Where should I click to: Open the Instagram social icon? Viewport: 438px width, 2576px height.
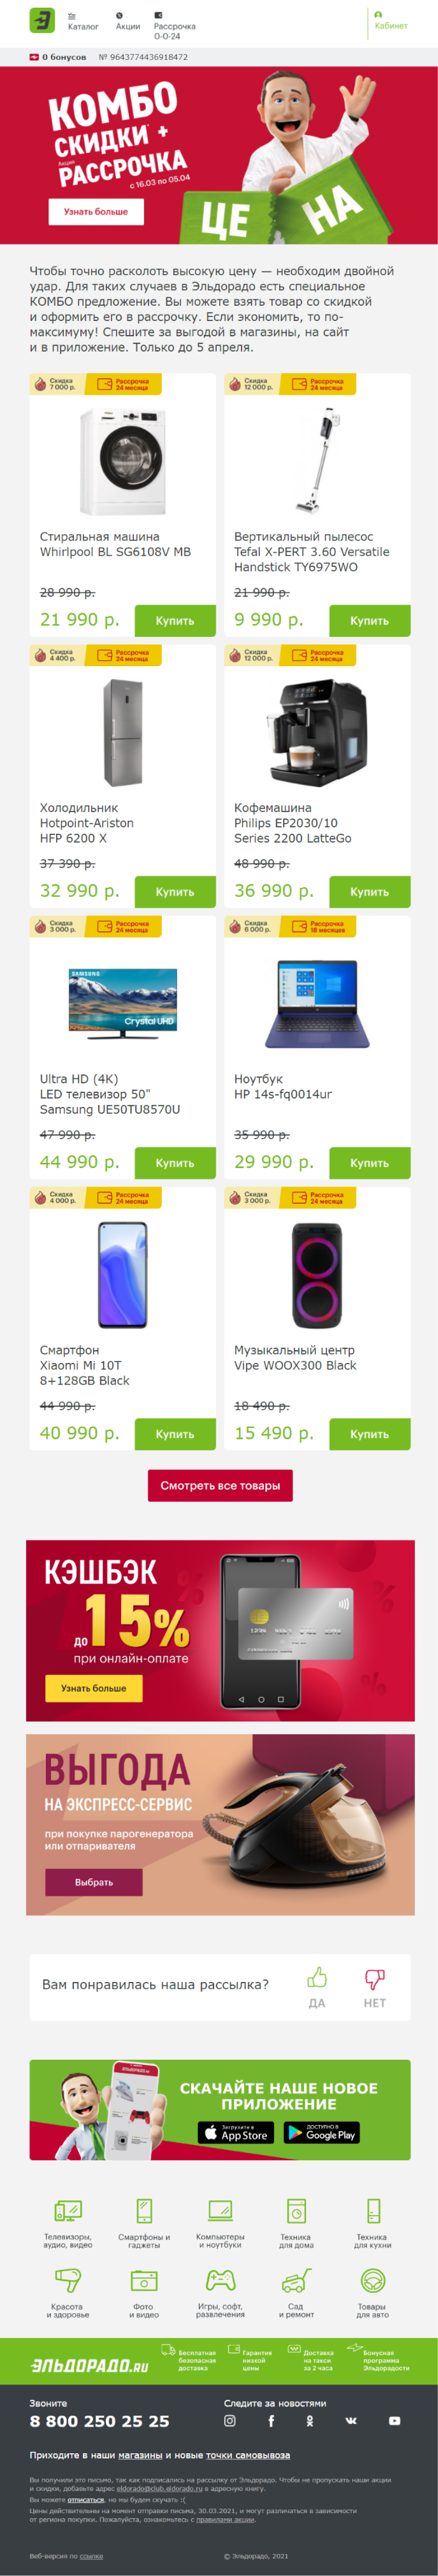click(x=230, y=2421)
